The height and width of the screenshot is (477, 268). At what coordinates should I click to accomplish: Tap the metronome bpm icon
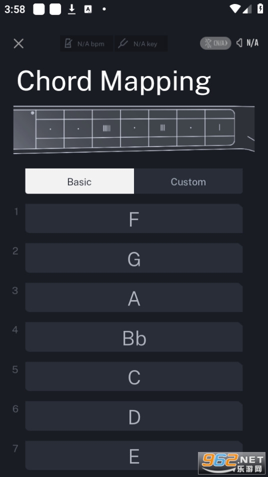[68, 43]
